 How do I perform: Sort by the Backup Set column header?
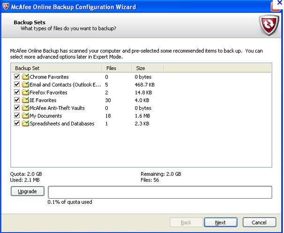click(x=57, y=68)
